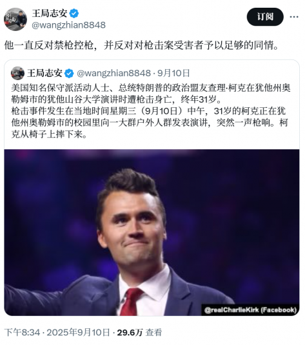Click the 查看 views label
The height and width of the screenshot is (345, 305).
[153, 333]
